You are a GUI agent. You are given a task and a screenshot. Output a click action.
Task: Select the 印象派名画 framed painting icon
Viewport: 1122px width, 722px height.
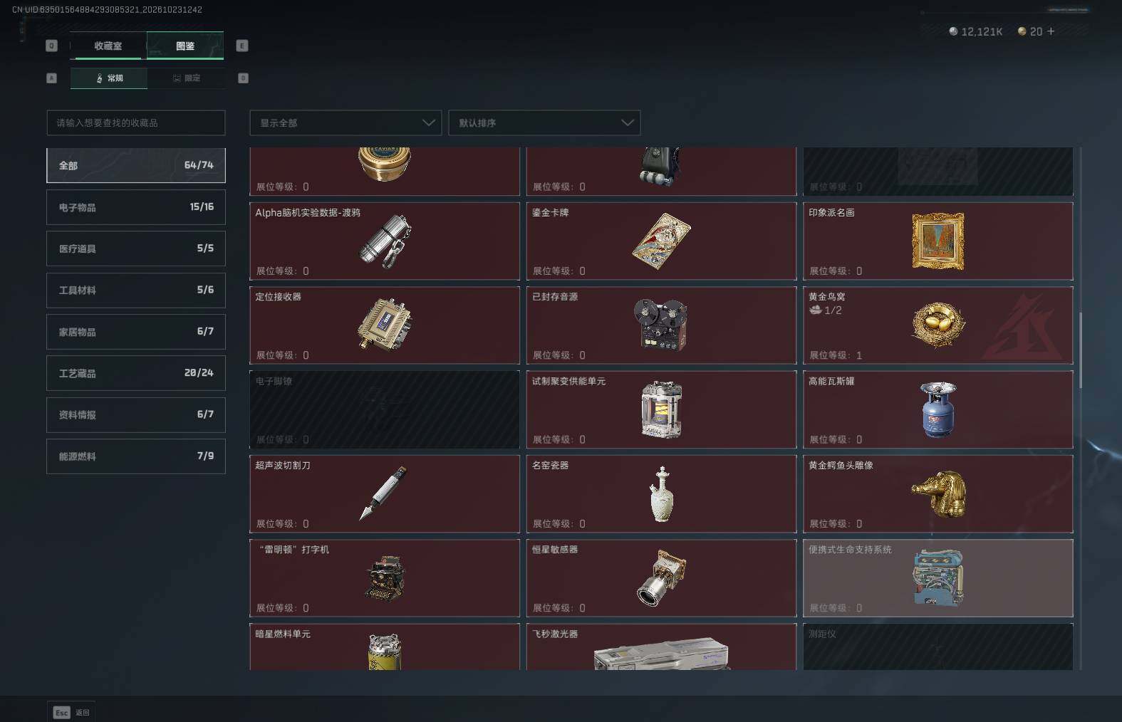[x=937, y=241]
